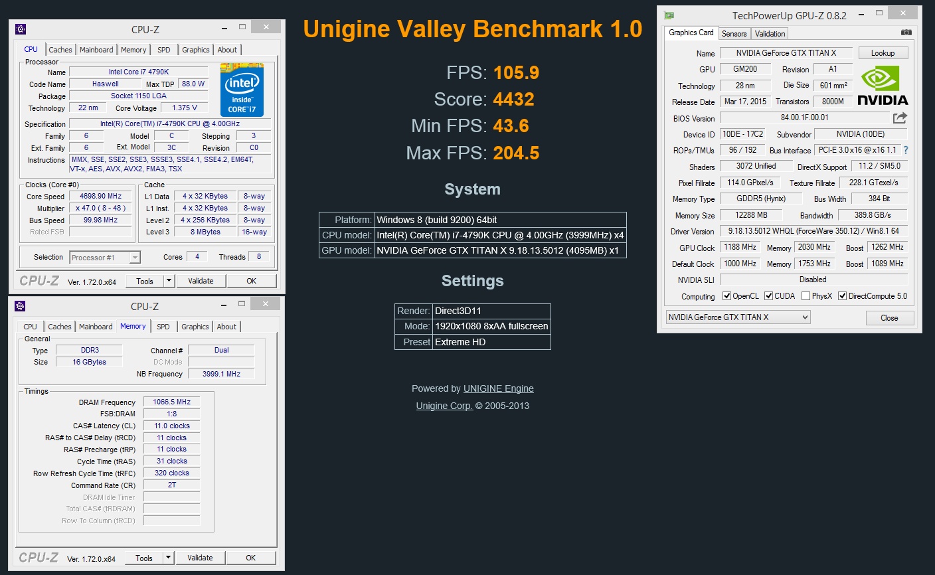The image size is (935, 575).
Task: Click the Windows 8 platform cell
Action: pyautogui.click(x=500, y=220)
